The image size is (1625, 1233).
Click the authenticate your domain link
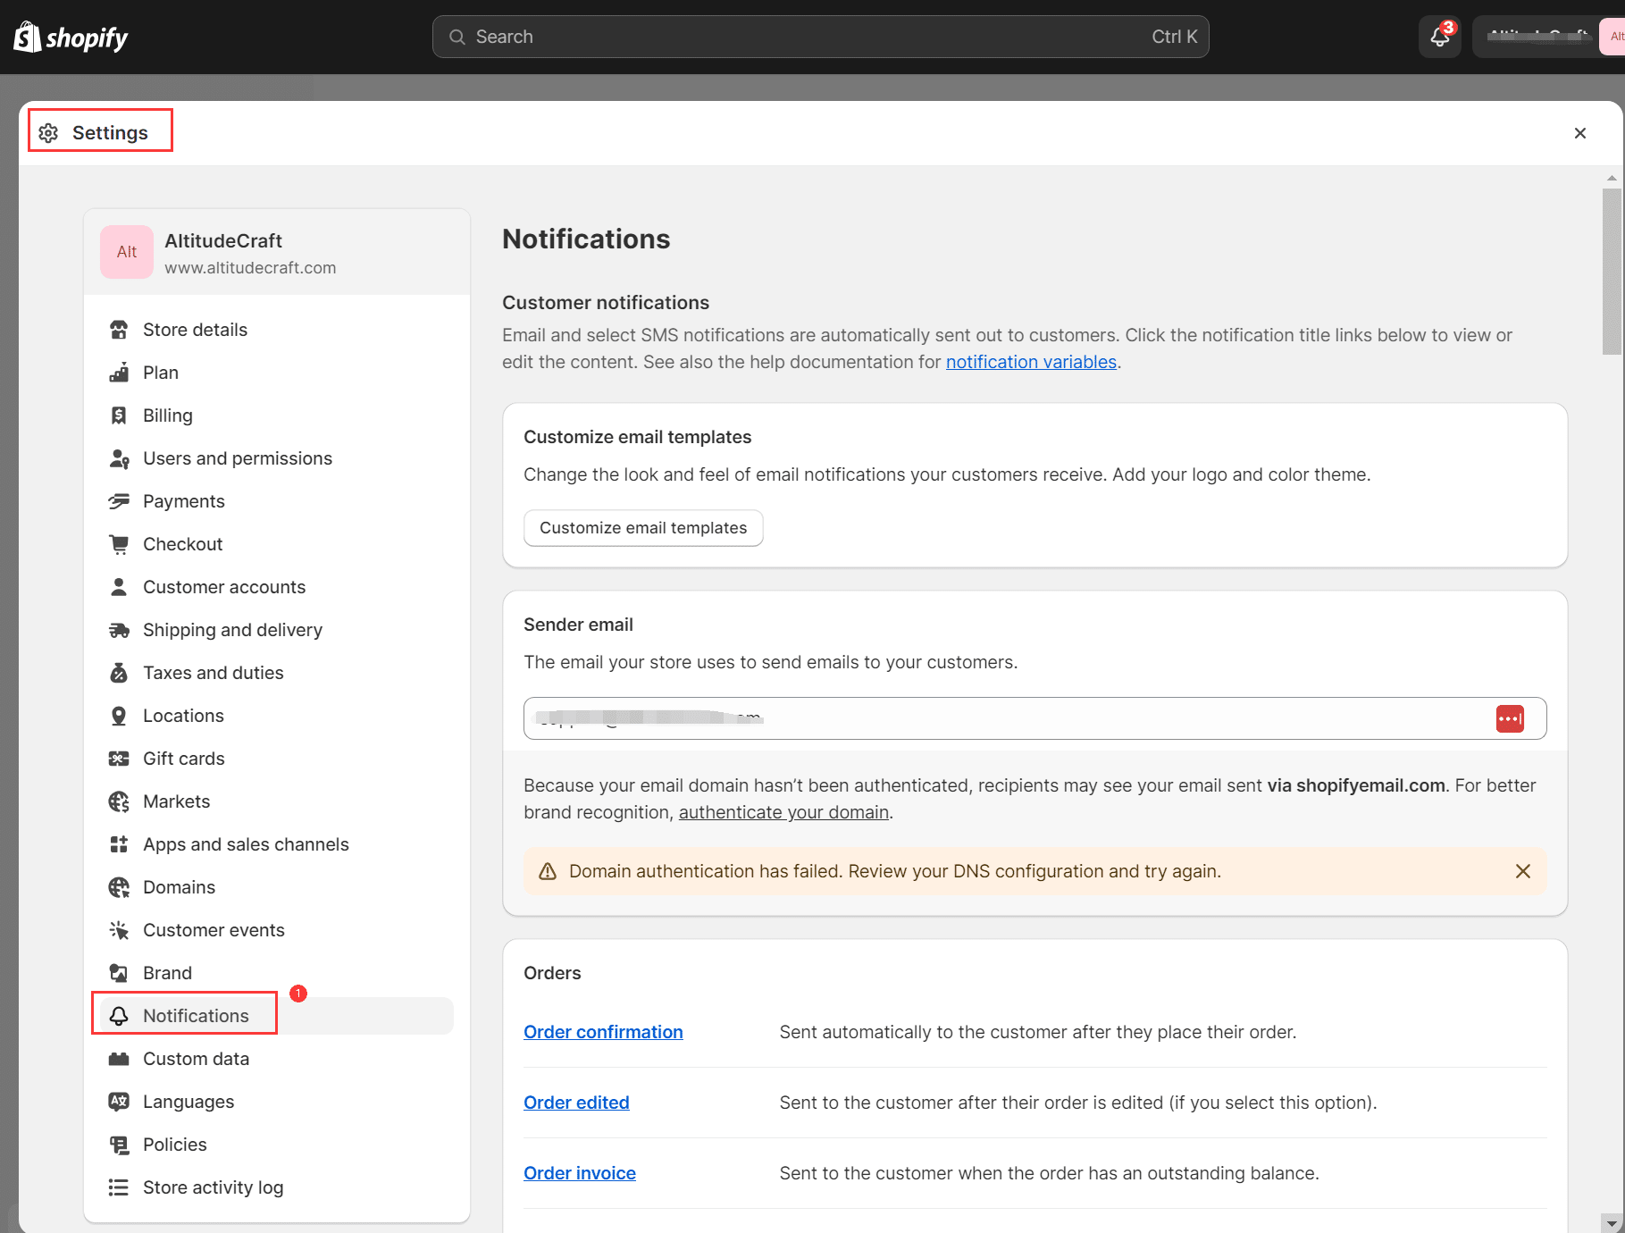tap(783, 812)
